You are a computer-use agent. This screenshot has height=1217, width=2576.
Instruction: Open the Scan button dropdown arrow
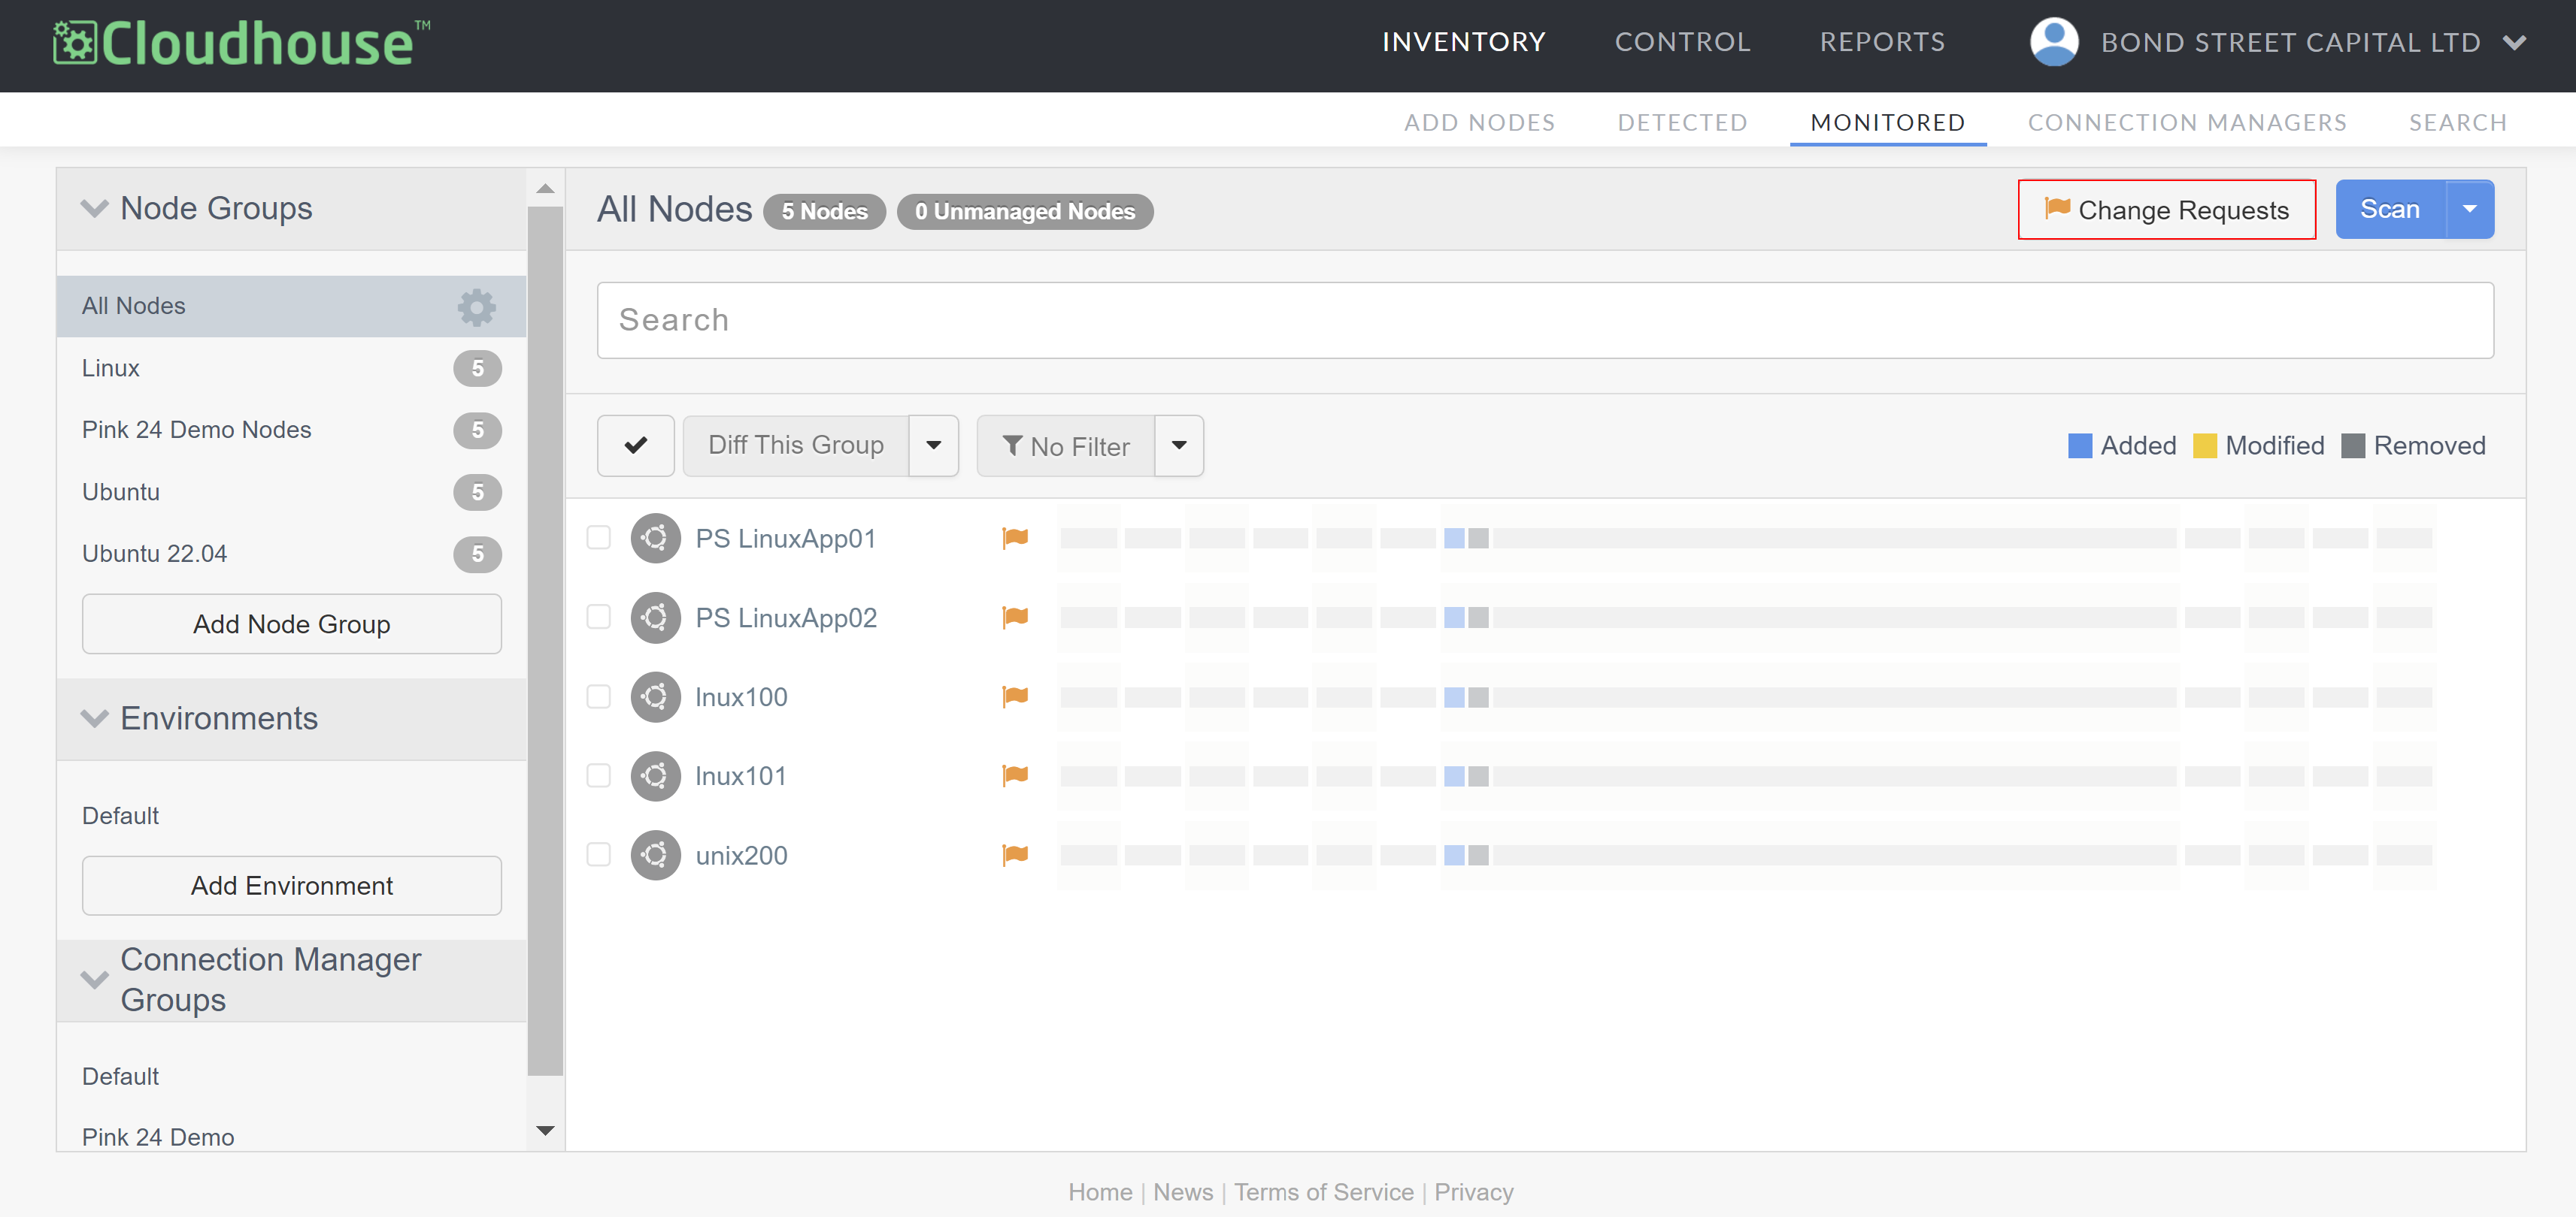click(2470, 210)
